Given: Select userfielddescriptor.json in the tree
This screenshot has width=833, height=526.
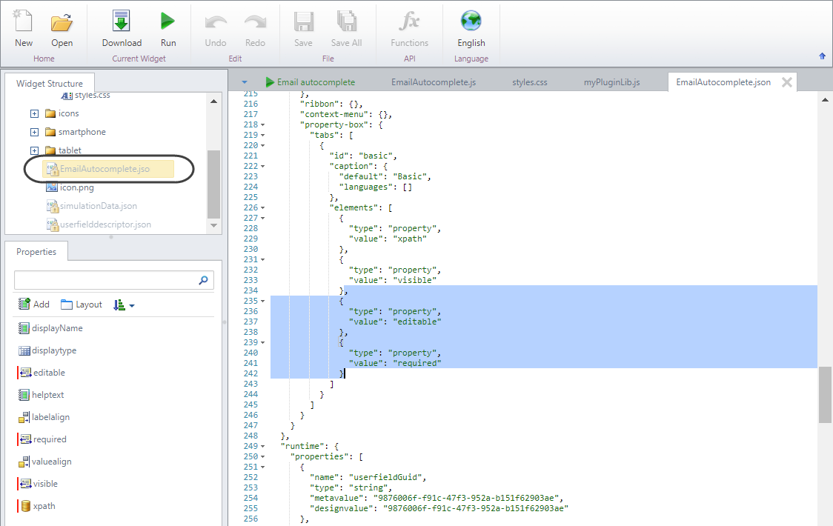Looking at the screenshot, I should [99, 224].
